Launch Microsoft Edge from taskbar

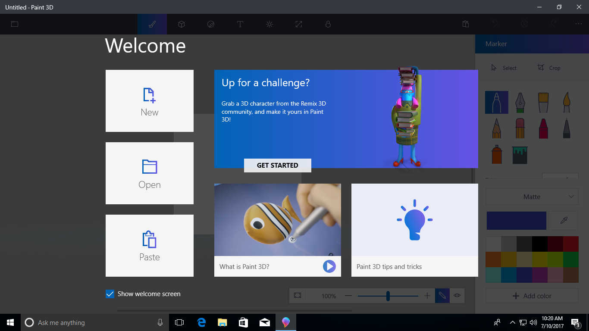pos(201,322)
